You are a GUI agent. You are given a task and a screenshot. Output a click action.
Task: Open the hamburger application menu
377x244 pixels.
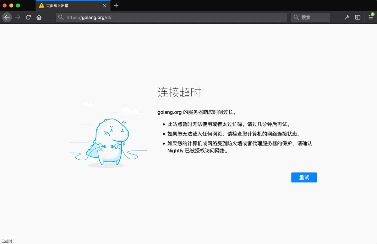click(x=371, y=17)
